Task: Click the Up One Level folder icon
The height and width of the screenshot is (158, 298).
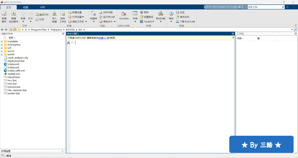Action: point(10,29)
